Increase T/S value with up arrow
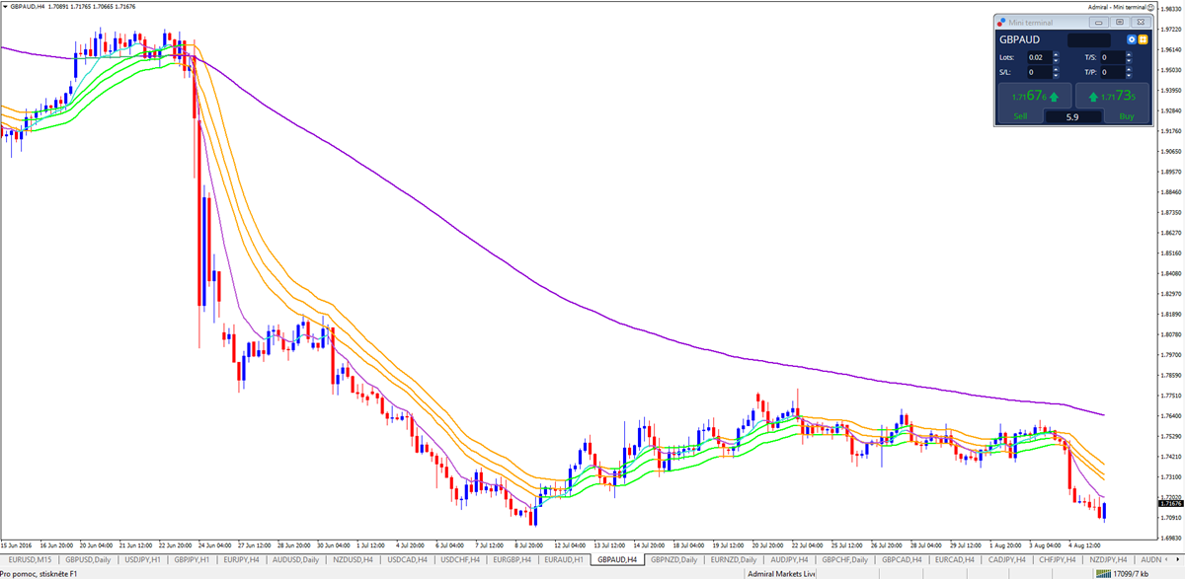1185x579 pixels. (x=1128, y=55)
